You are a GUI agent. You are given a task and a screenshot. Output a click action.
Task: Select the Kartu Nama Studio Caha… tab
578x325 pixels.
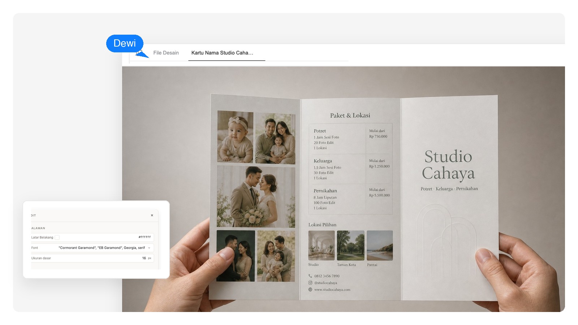[222, 53]
